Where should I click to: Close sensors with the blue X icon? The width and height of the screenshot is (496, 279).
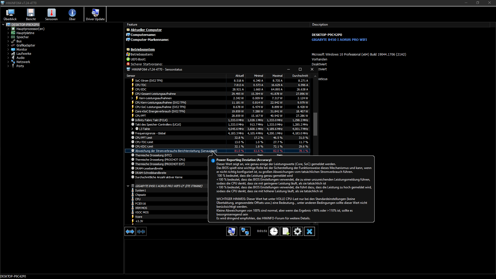[309, 231]
